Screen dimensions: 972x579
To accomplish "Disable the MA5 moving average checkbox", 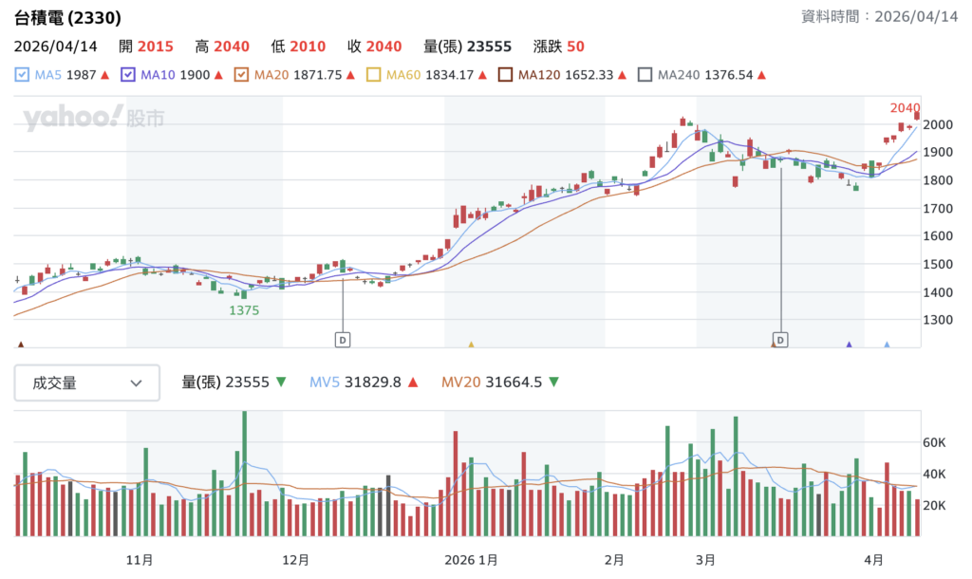I will [x=24, y=74].
